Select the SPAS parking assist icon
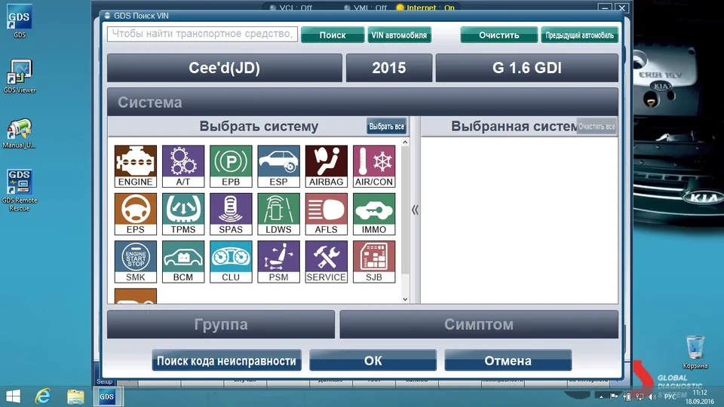This screenshot has width=724, height=407. coord(231,213)
